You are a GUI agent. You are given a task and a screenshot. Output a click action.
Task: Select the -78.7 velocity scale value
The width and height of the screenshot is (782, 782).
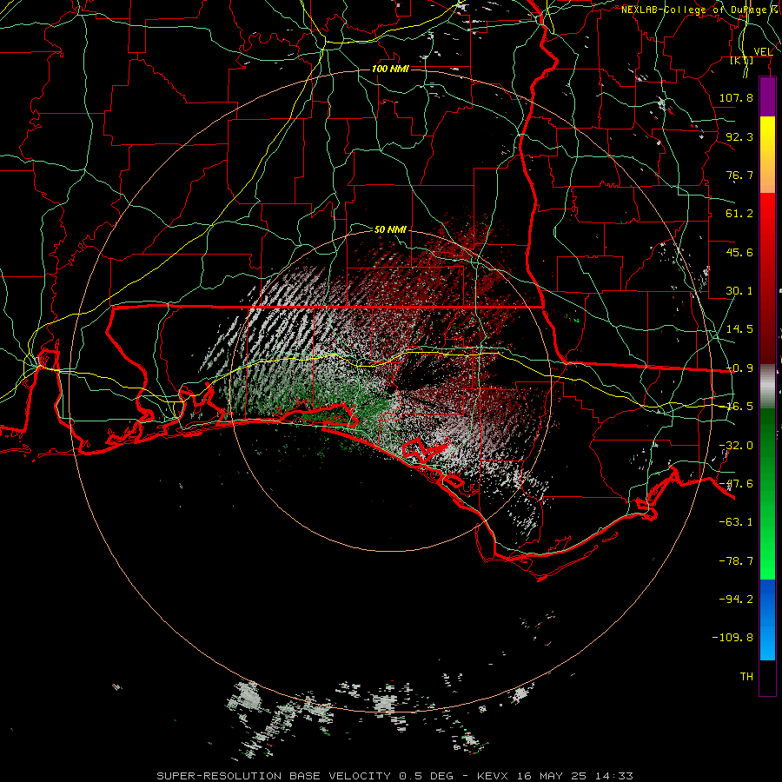coord(736,560)
